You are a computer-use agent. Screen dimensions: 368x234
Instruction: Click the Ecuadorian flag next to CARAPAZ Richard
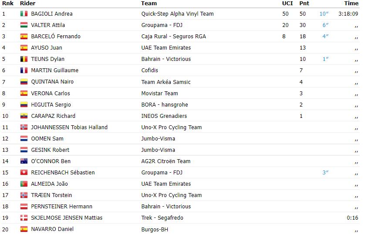point(24,116)
